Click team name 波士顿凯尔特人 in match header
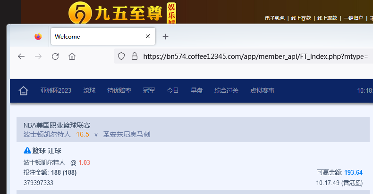The height and width of the screenshot is (194, 373). pyautogui.click(x=47, y=134)
